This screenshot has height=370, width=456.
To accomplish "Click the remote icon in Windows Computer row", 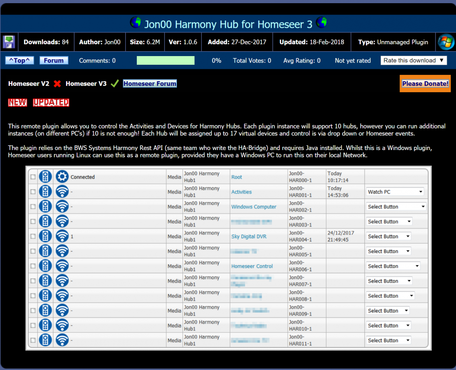I will [45, 207].
